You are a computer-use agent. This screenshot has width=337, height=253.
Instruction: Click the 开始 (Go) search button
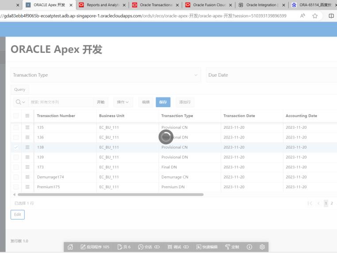[x=100, y=102]
